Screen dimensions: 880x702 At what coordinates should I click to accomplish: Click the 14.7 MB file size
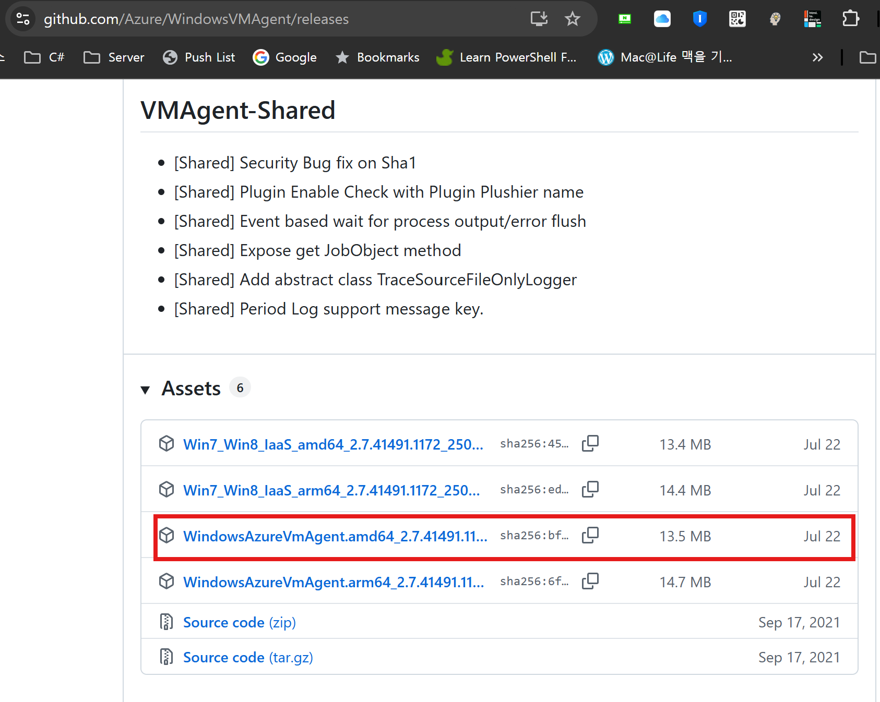click(685, 582)
